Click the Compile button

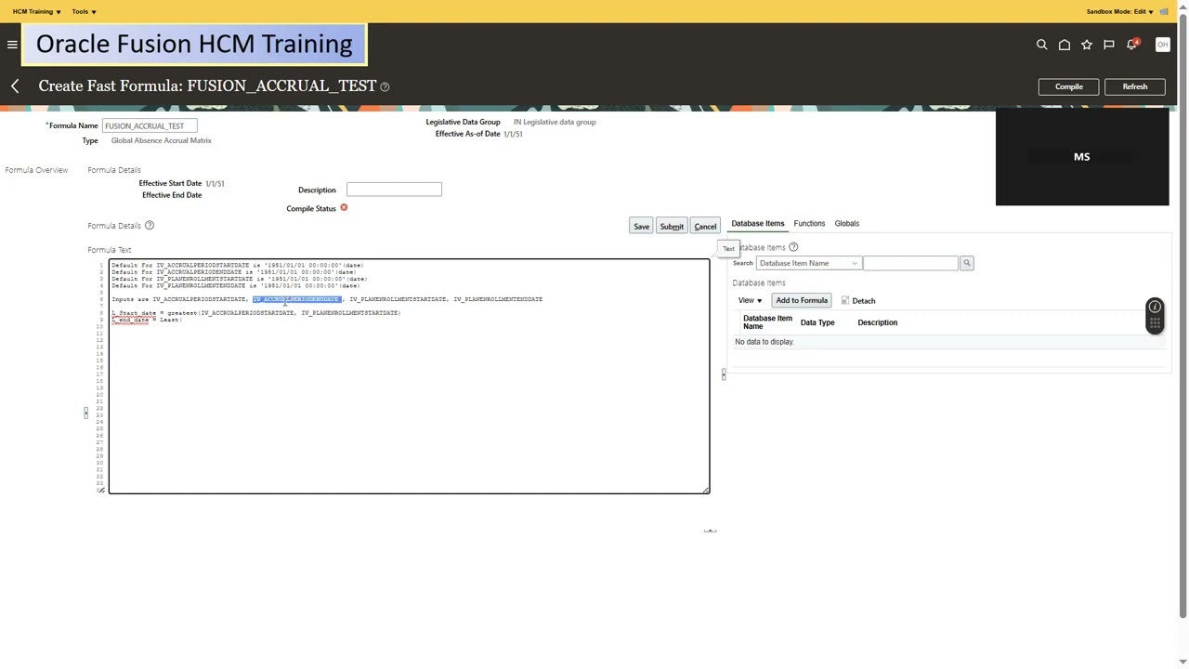(1068, 86)
